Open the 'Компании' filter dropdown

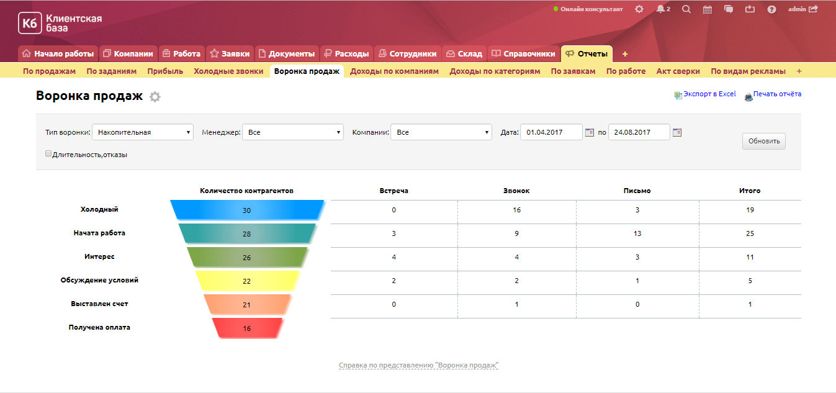coord(441,132)
